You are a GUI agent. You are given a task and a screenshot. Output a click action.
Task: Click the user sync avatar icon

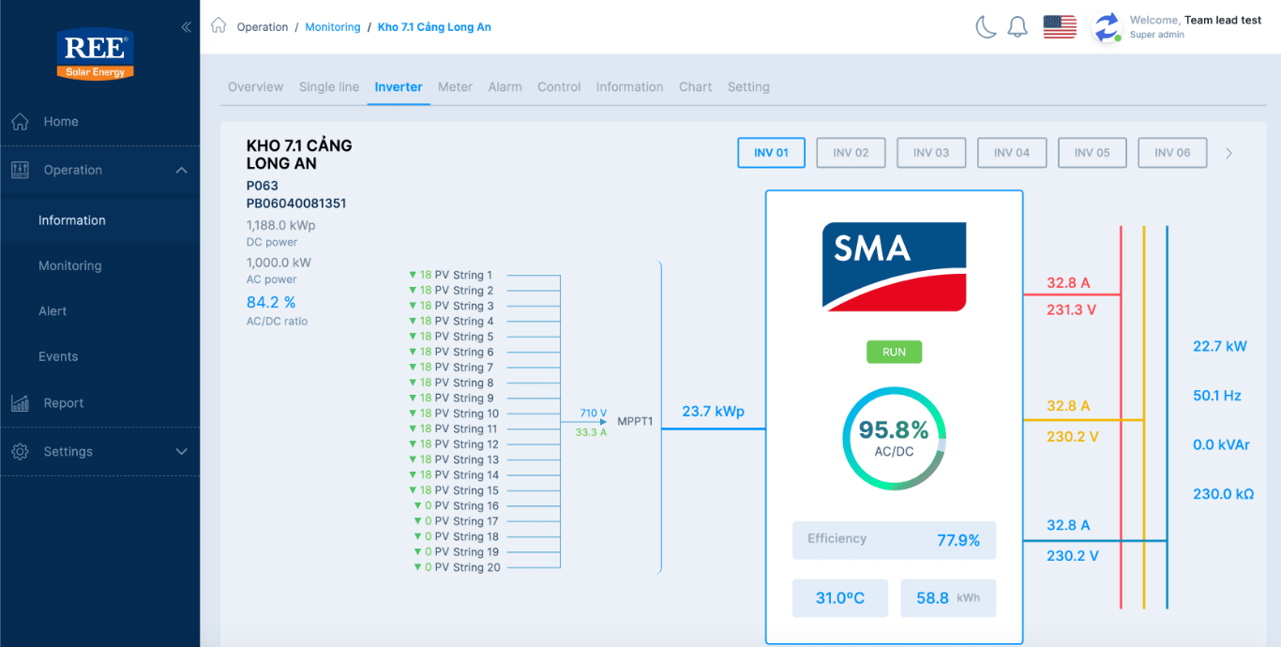1108,27
